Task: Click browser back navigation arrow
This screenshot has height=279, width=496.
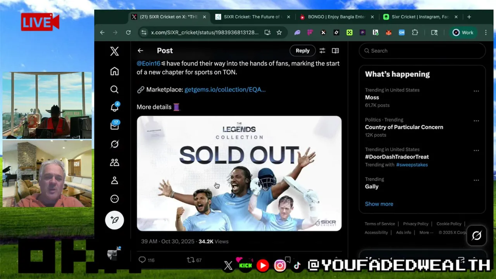Action: click(102, 33)
